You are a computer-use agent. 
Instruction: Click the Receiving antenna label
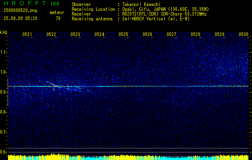[92, 19]
